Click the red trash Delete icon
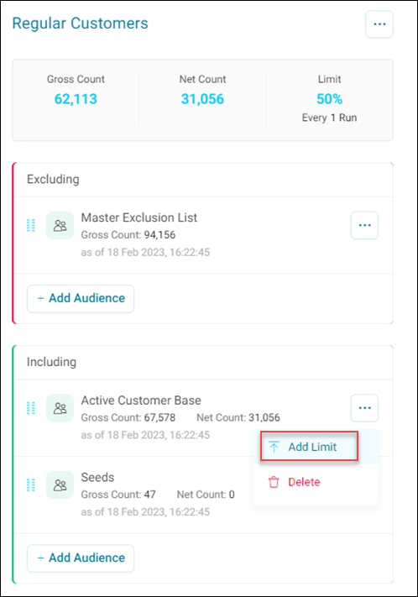Viewport: 418px width, 597px height. 274,482
